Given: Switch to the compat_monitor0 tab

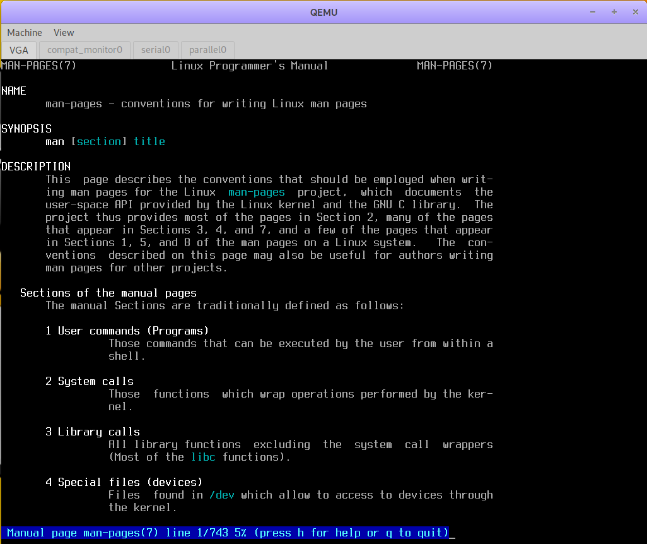Looking at the screenshot, I should click(x=85, y=50).
